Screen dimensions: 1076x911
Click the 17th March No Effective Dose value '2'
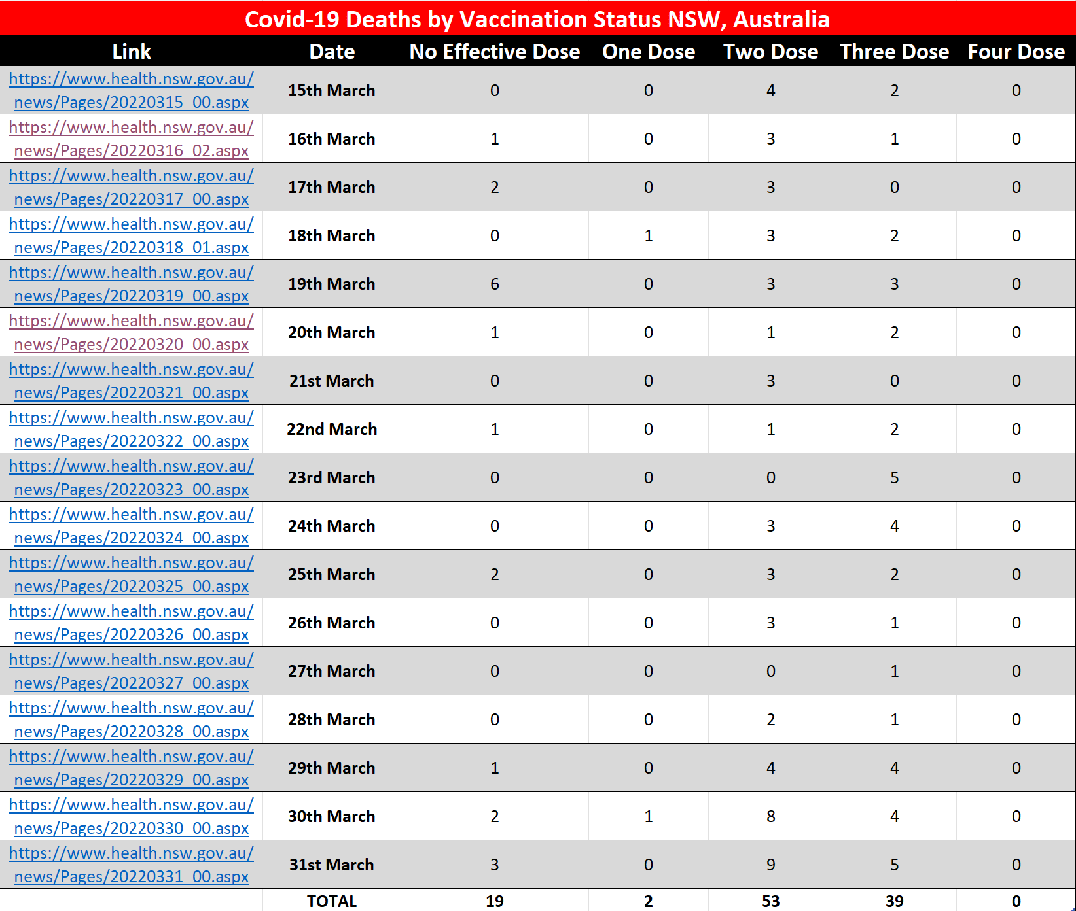(495, 187)
